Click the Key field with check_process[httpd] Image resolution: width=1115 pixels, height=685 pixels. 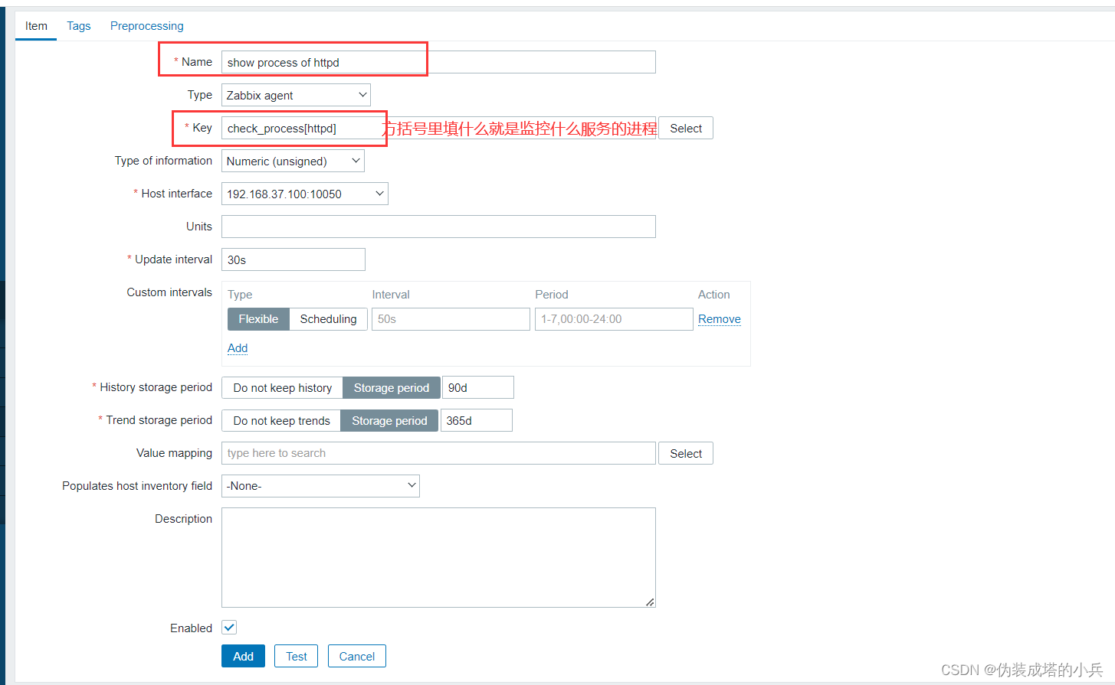point(438,128)
